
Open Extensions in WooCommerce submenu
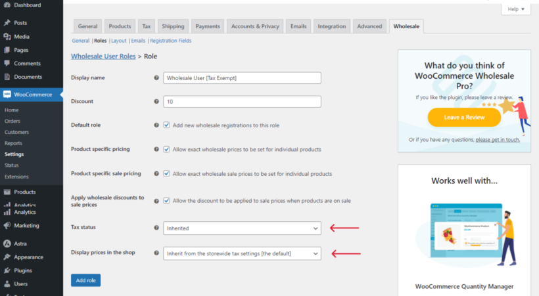tap(16, 177)
